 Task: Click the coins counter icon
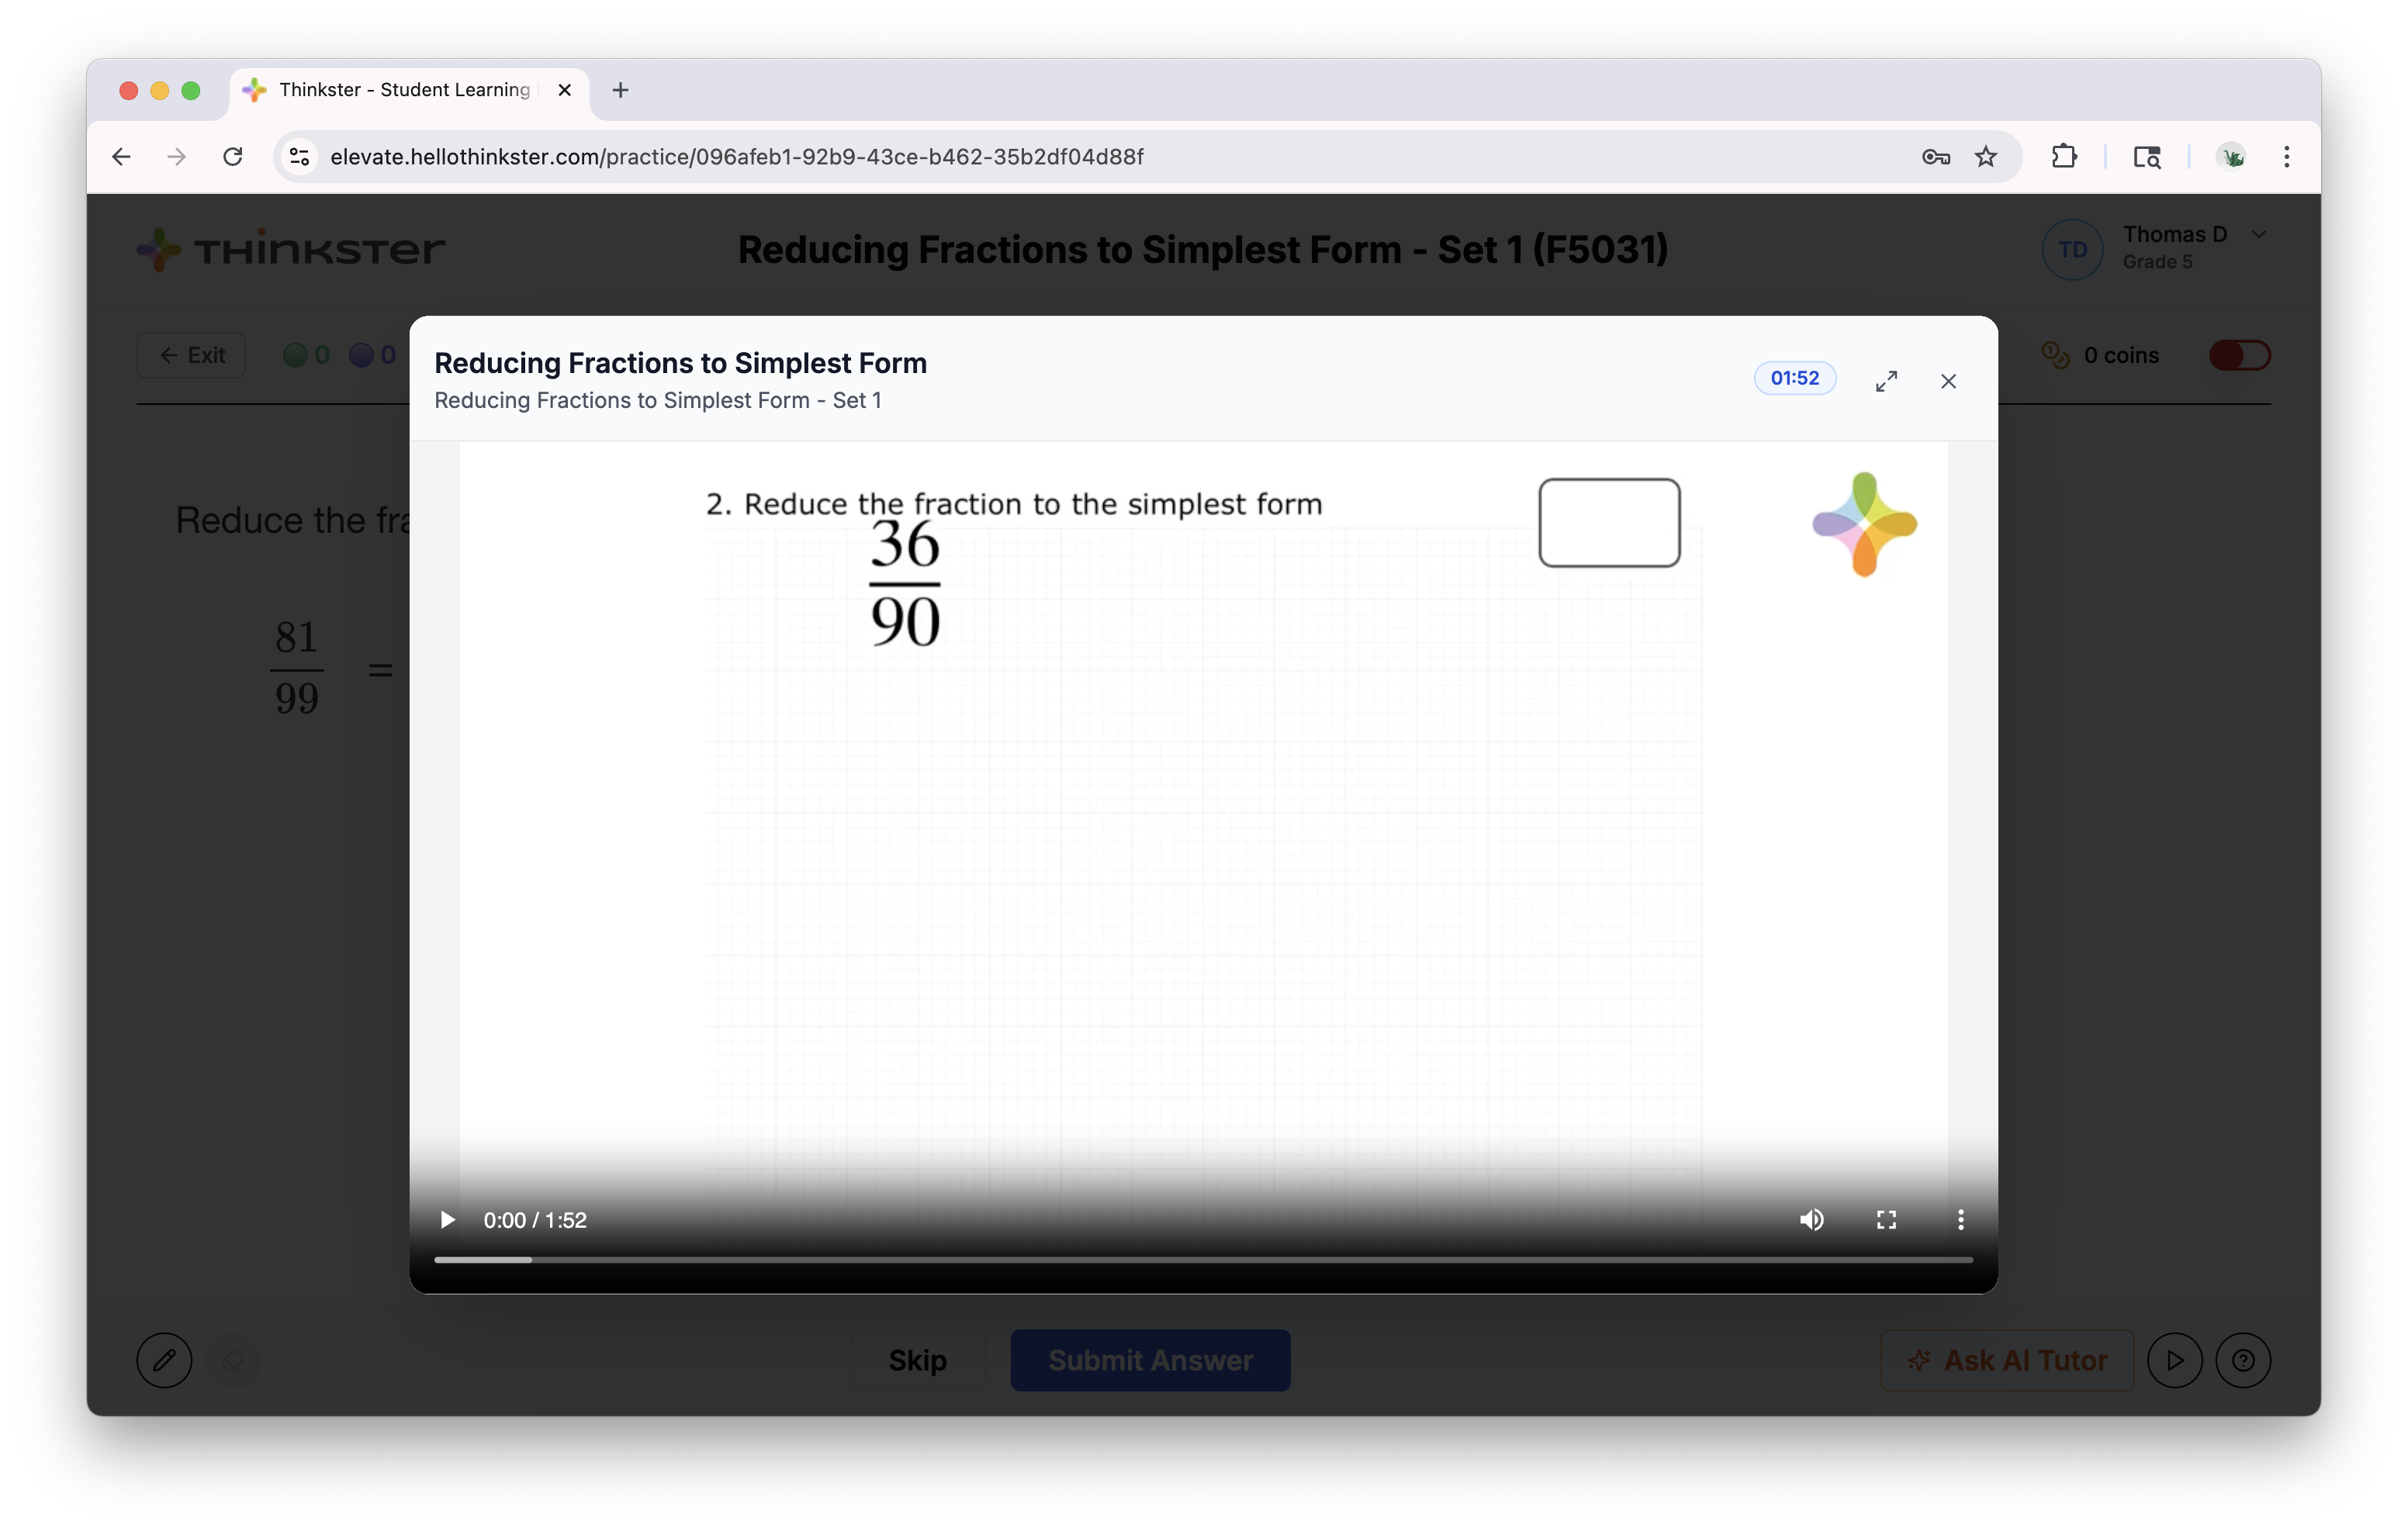[x=2055, y=354]
